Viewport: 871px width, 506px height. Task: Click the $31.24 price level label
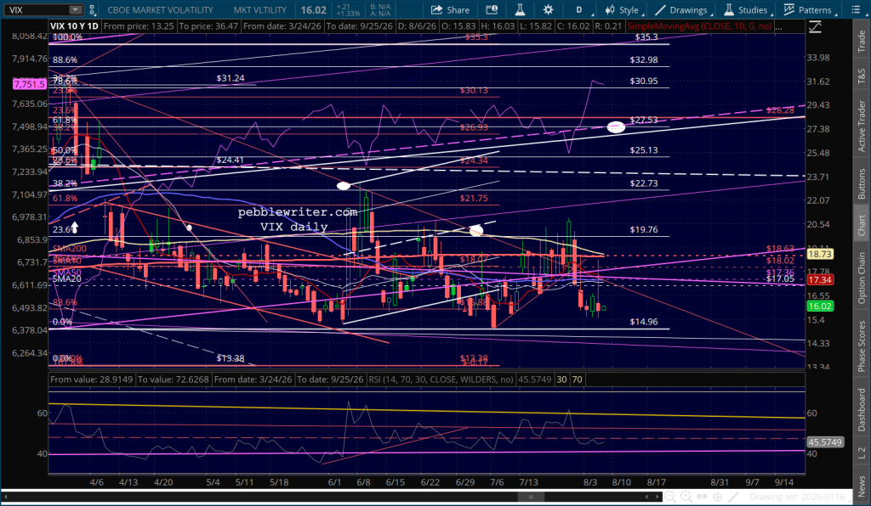pyautogui.click(x=230, y=78)
